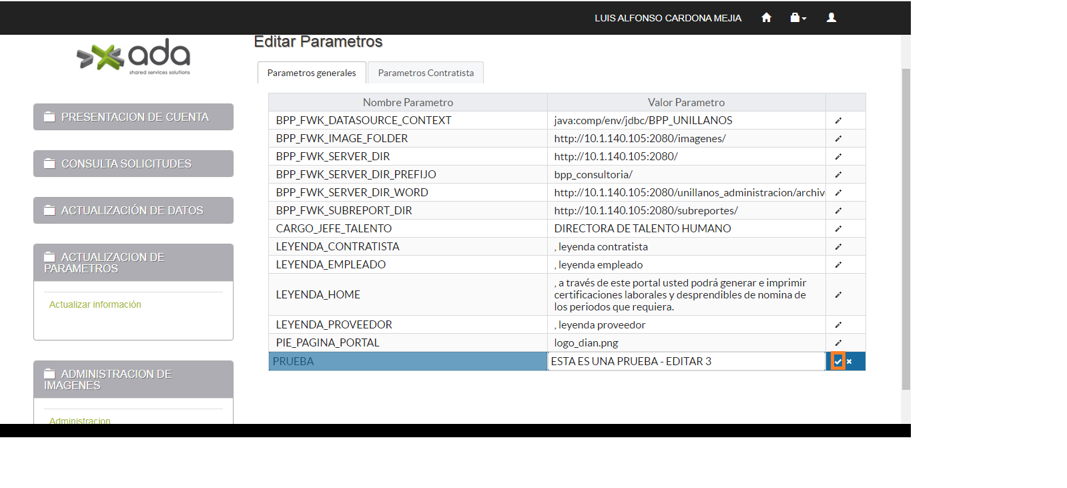1067x488 pixels.
Task: Open the briefcase dropdown in top bar
Action: pyautogui.click(x=798, y=18)
